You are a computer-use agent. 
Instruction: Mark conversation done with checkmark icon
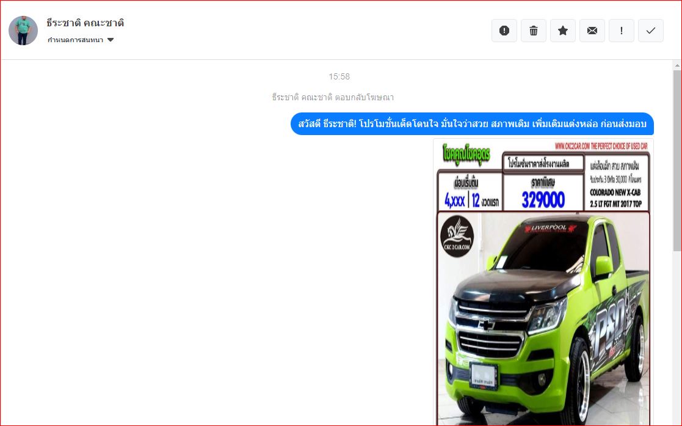click(x=651, y=31)
